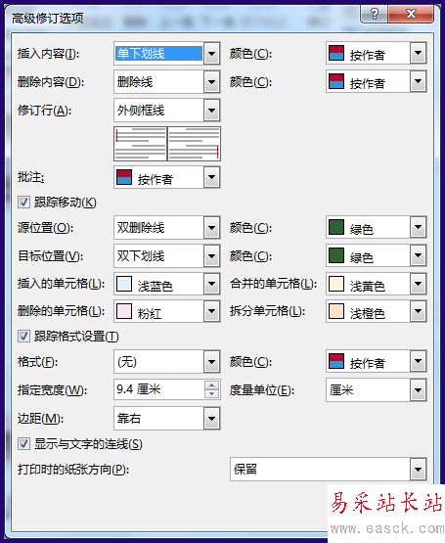
Task: Click the 边距(M) label
Action: (40, 419)
